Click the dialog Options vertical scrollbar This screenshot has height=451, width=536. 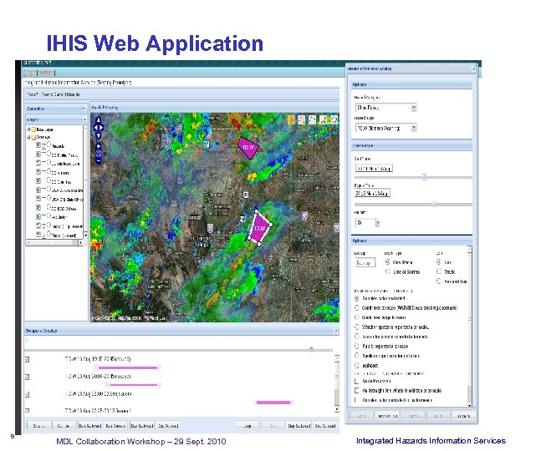[469, 326]
